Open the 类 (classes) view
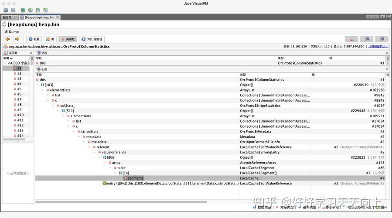The width and height of the screenshot is (392, 218). pos(50,39)
